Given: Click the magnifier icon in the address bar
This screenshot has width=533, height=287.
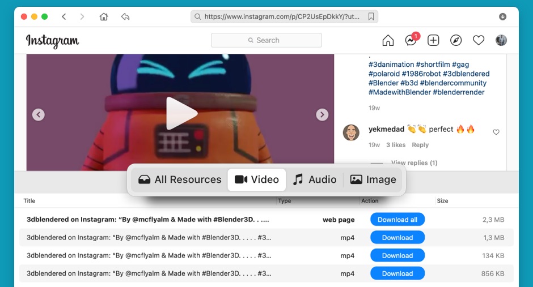Looking at the screenshot, I should [x=197, y=16].
